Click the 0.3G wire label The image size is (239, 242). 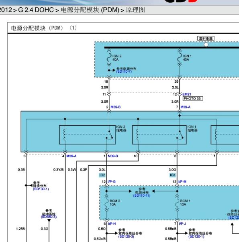(x=45, y=229)
